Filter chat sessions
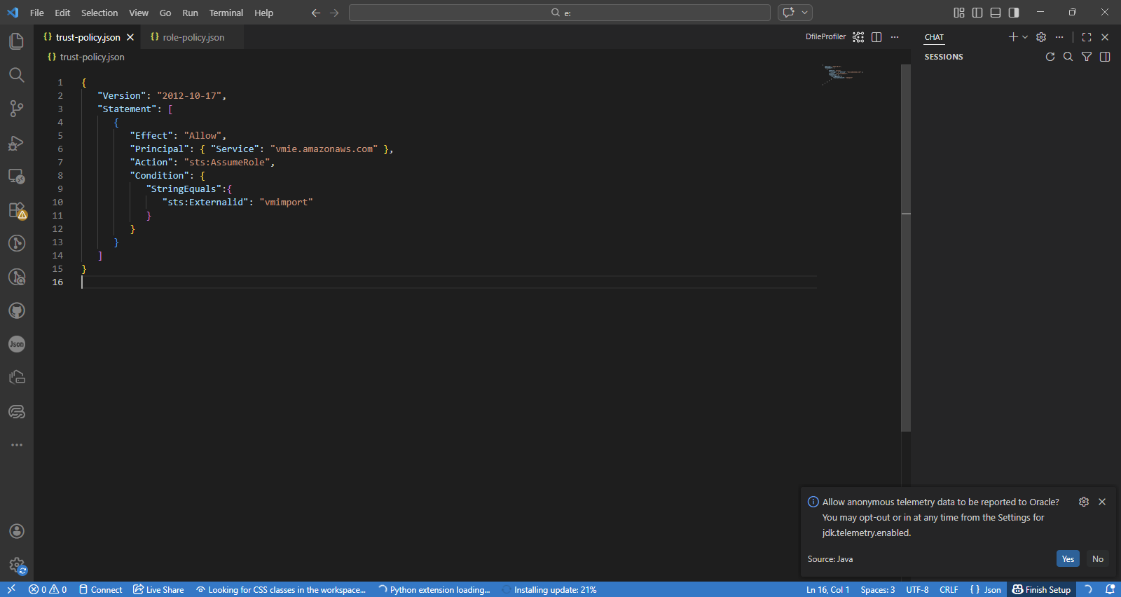 point(1087,57)
